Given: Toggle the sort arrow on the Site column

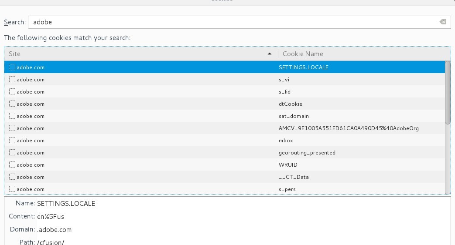Looking at the screenshot, I should point(270,54).
